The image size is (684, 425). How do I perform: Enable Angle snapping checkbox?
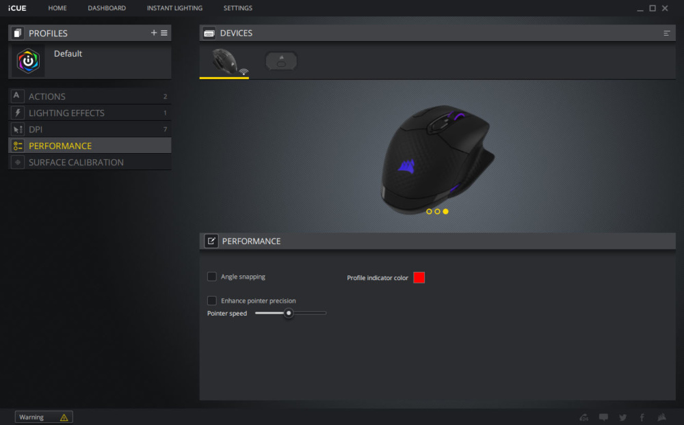(x=211, y=276)
